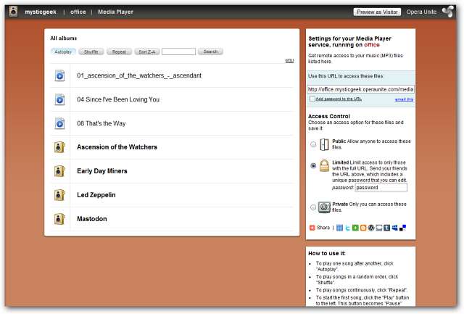Viewport: 464px width, 314px height.
Task: Open the Led Zeppelin album icon
Action: pyautogui.click(x=59, y=195)
